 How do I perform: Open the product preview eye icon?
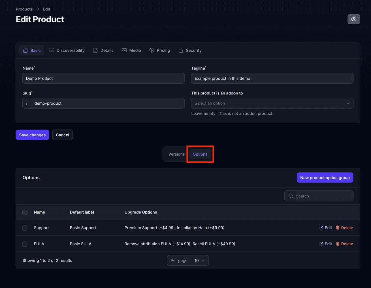click(x=353, y=19)
